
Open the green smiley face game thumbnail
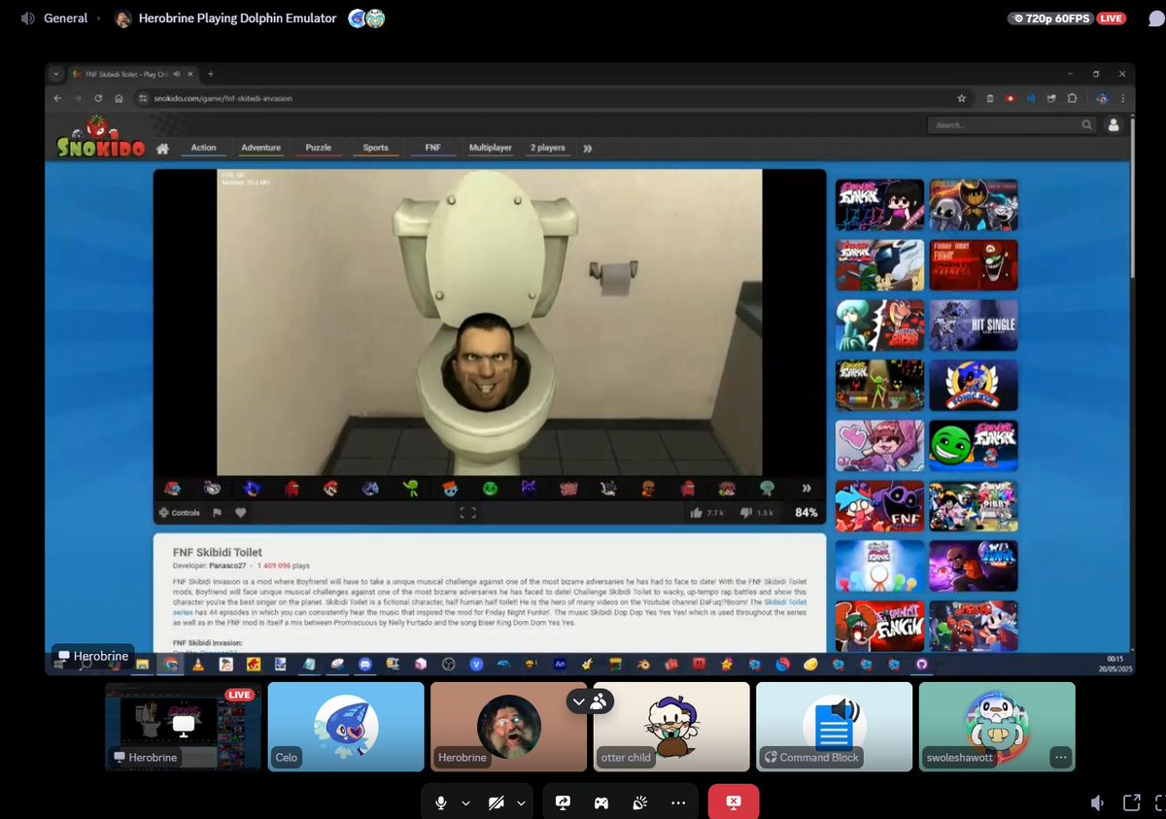(974, 446)
